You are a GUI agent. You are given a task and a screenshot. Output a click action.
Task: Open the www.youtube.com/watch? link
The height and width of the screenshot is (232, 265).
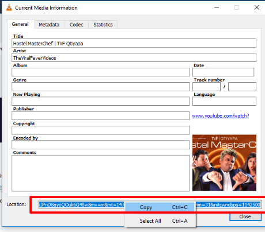tap(221, 116)
